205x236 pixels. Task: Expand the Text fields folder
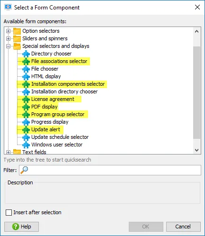[x=8, y=152]
